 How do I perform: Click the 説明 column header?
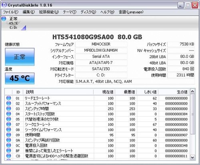pos(58,92)
